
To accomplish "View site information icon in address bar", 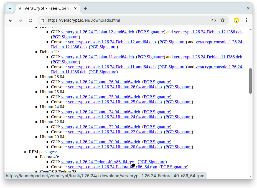I will (42, 20).
